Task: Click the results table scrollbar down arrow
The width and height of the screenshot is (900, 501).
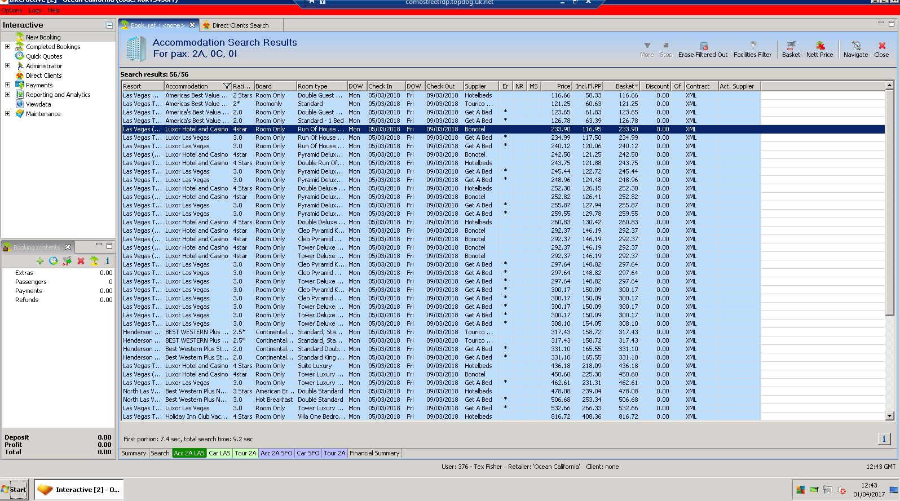Action: point(890,416)
